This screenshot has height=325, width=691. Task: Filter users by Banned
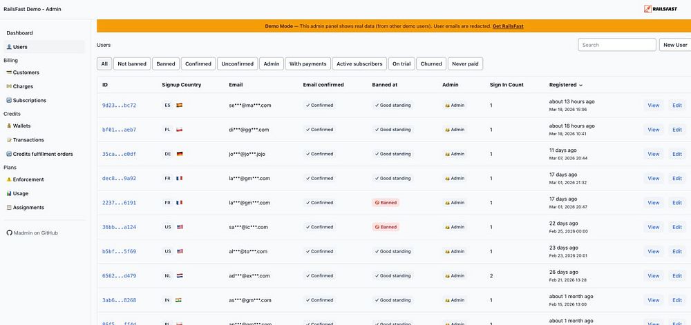click(166, 63)
